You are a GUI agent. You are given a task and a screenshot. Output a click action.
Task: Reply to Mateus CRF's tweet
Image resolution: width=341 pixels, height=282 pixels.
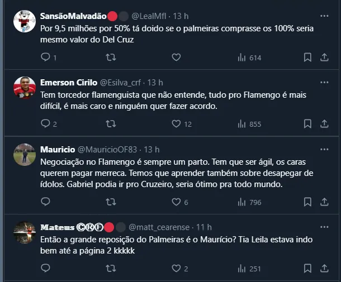click(x=46, y=269)
